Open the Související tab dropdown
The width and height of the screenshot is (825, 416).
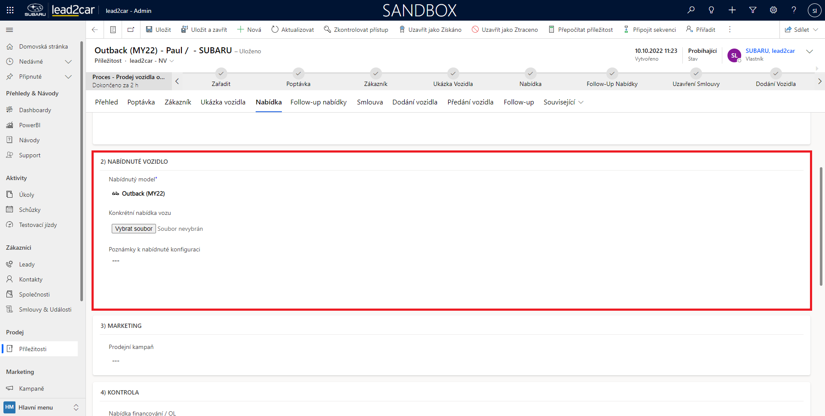coord(563,102)
